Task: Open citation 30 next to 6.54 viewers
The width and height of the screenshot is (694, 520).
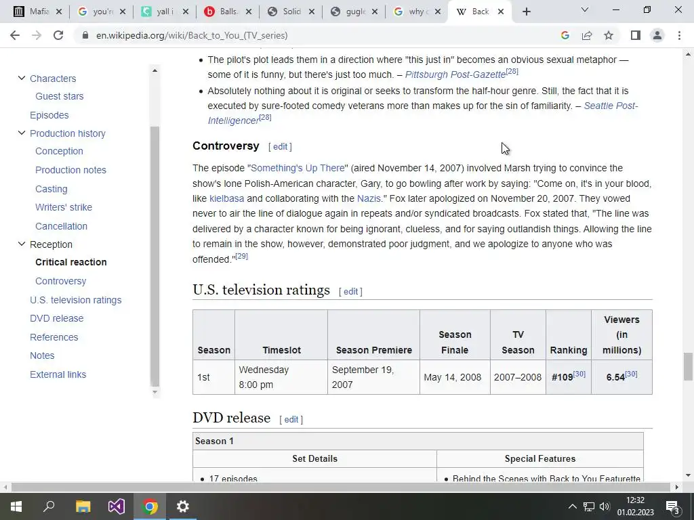Action: click(x=631, y=374)
